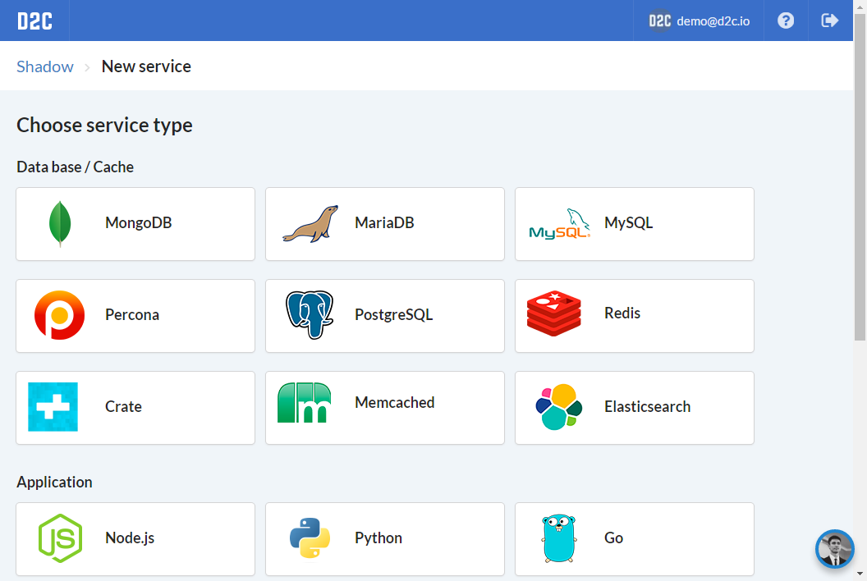The height and width of the screenshot is (581, 867).
Task: Click the MongoDB leaf icon
Action: coord(60,224)
